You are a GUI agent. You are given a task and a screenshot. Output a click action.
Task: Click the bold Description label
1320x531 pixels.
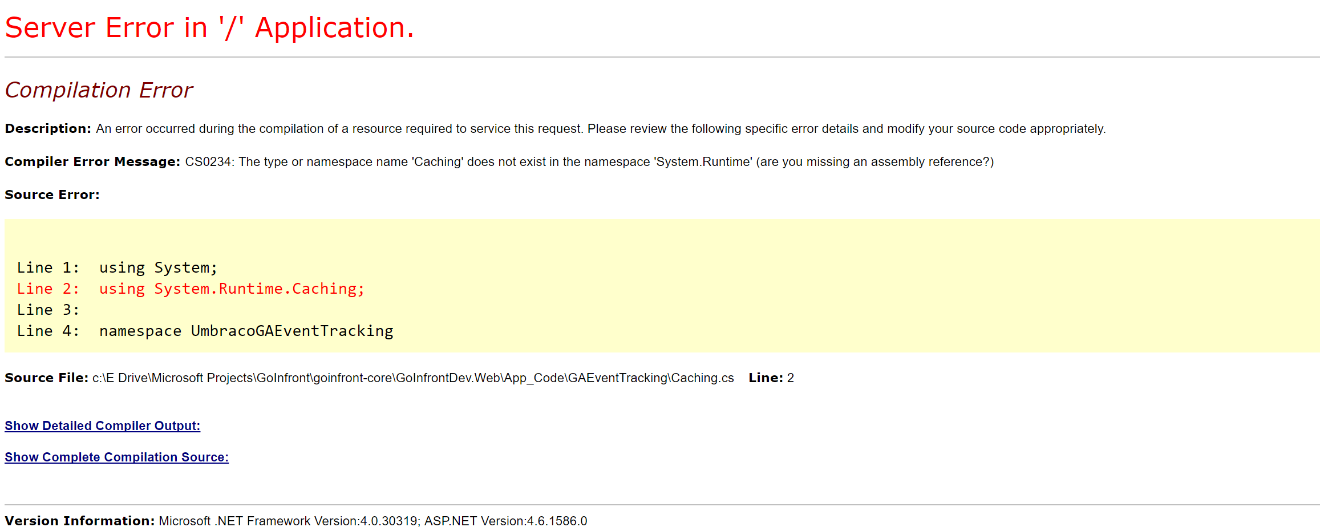pos(48,129)
